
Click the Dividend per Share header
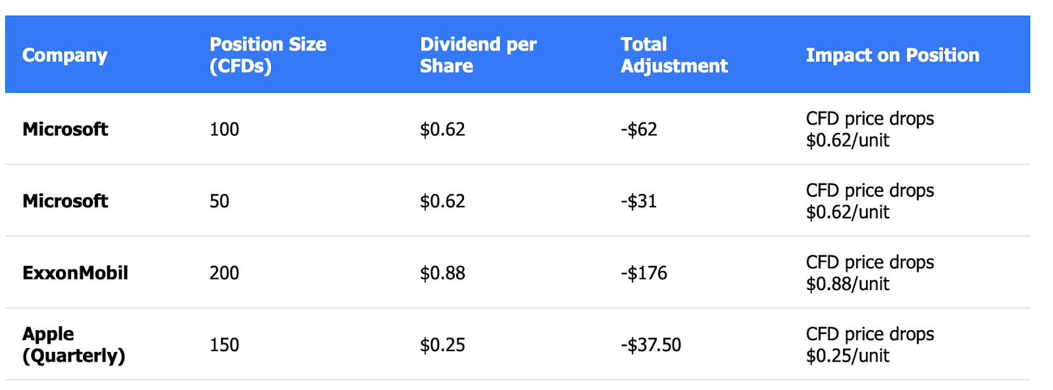tap(478, 55)
